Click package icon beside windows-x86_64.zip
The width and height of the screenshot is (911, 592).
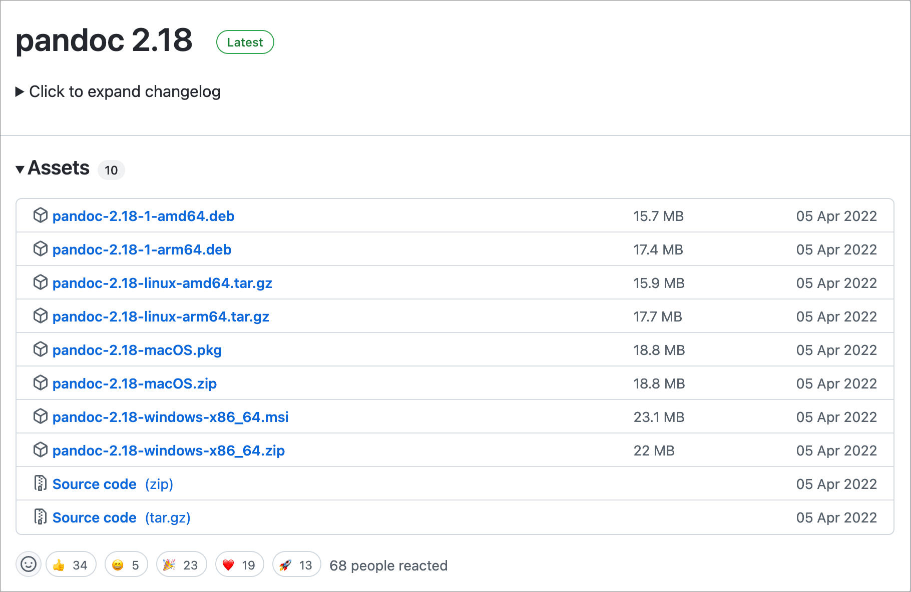(40, 449)
